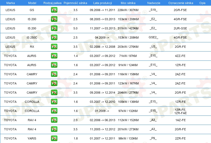The width and height of the screenshot is (211, 143).
Task: Click power value 91kW / 124KM
Action: tap(128, 65)
